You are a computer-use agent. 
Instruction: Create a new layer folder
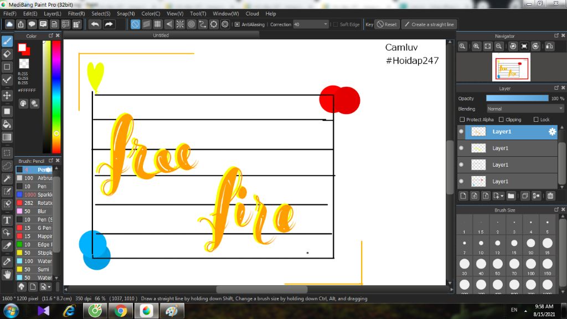click(511, 195)
